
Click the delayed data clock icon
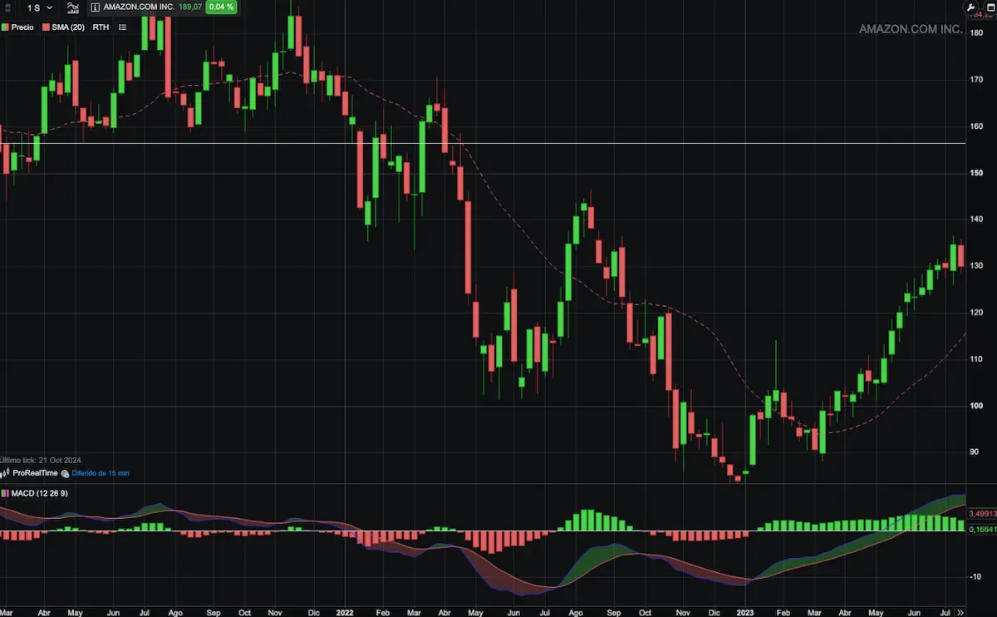[x=66, y=473]
